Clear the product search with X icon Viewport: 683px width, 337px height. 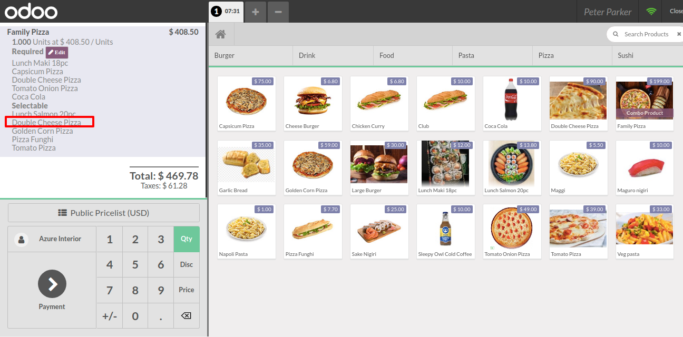(679, 34)
